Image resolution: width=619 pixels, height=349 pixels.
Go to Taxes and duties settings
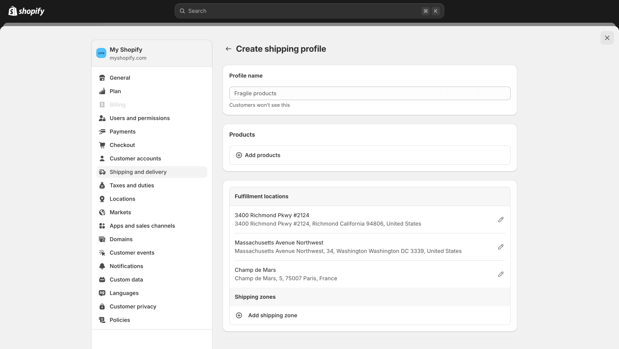pyautogui.click(x=132, y=185)
